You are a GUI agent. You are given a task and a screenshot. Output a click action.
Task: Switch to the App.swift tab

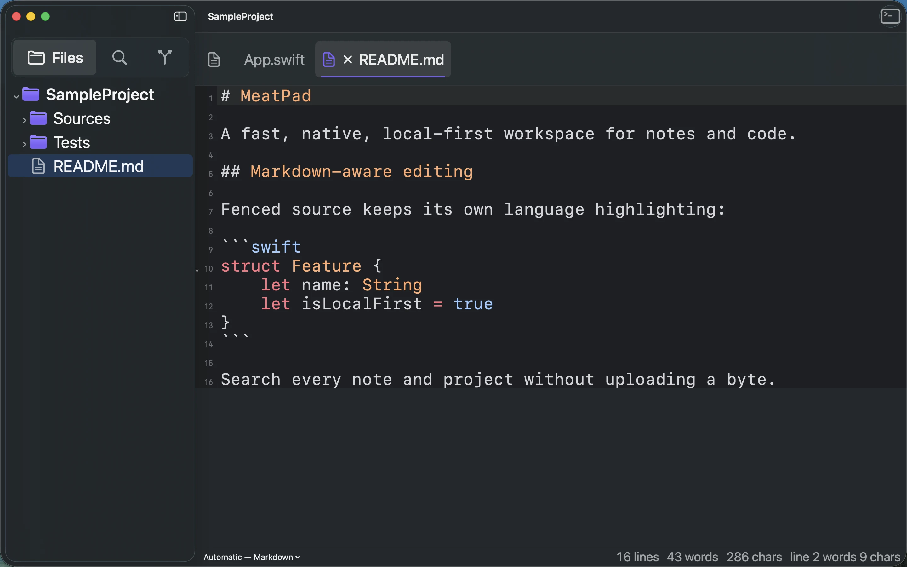274,60
